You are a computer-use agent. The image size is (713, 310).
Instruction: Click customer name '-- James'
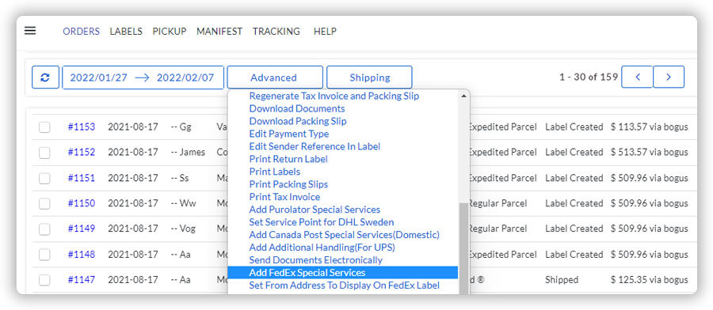click(189, 153)
